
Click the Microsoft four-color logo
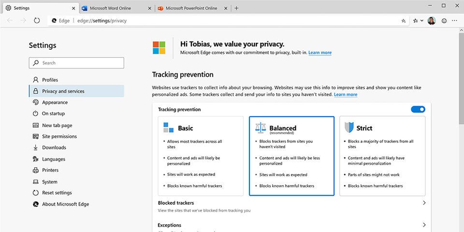(x=159, y=48)
